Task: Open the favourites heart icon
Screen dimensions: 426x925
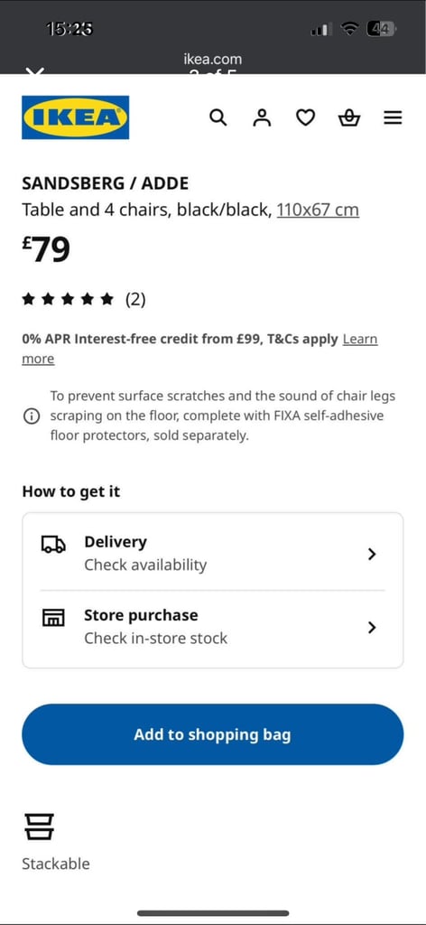Action: (305, 118)
